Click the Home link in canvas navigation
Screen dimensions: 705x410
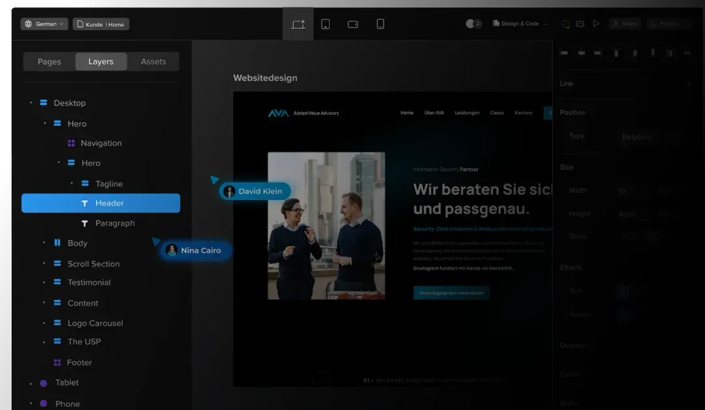(x=407, y=113)
